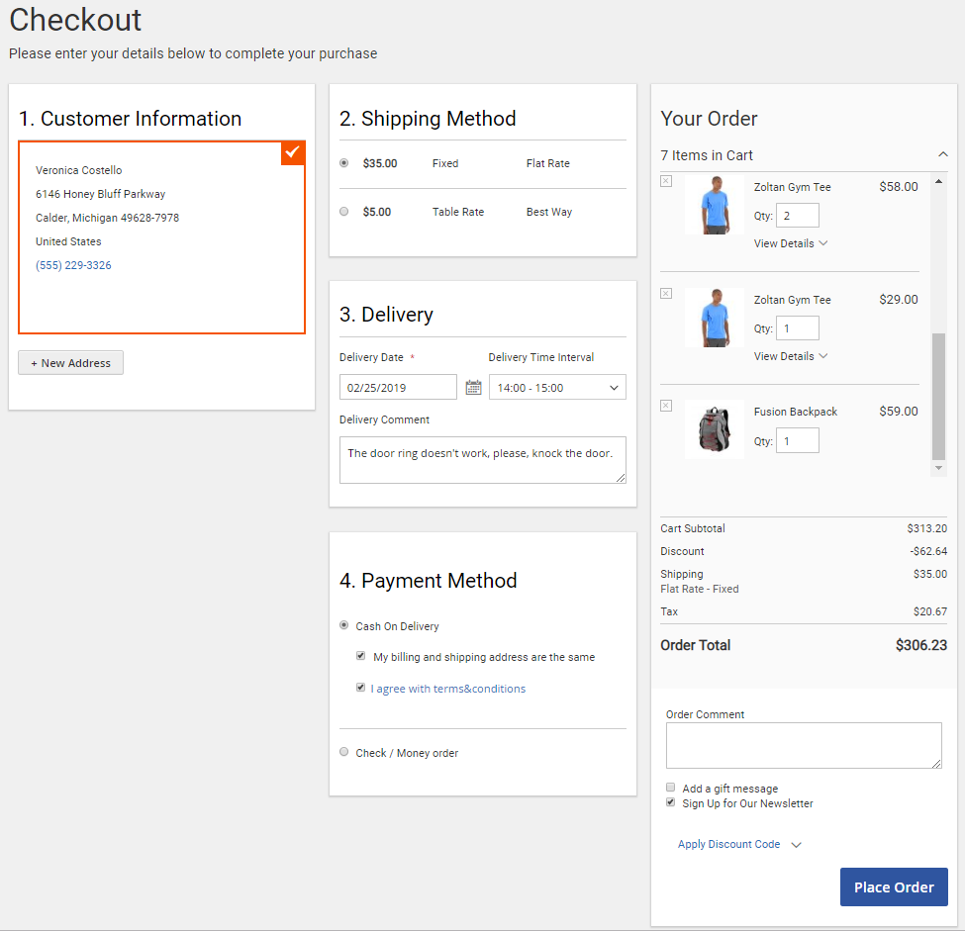The image size is (965, 932).
Task: Remove the Fusion Backpack from cart
Action: coord(666,406)
